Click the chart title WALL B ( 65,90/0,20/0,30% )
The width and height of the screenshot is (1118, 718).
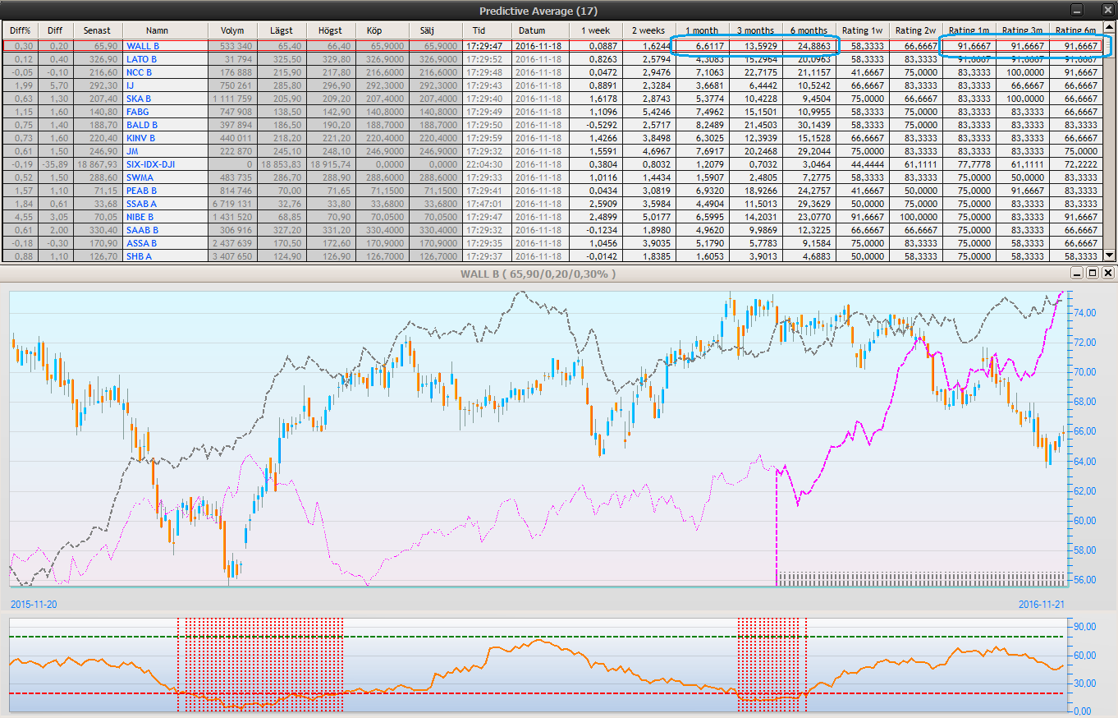pos(538,273)
